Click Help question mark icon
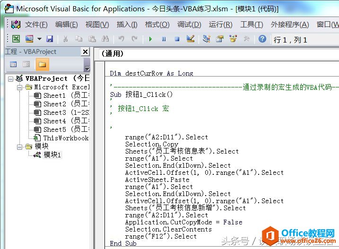This screenshot has height=249, width=339. coord(262,39)
